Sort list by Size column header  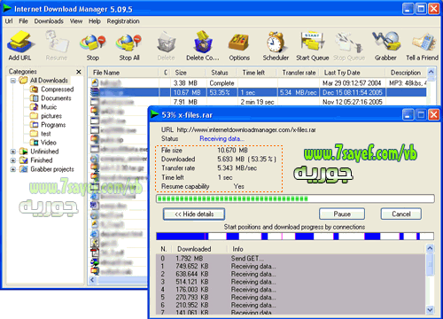coord(187,73)
